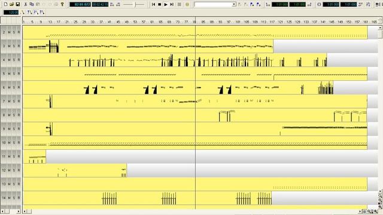
Task: Mute track 13
Action: [10, 184]
